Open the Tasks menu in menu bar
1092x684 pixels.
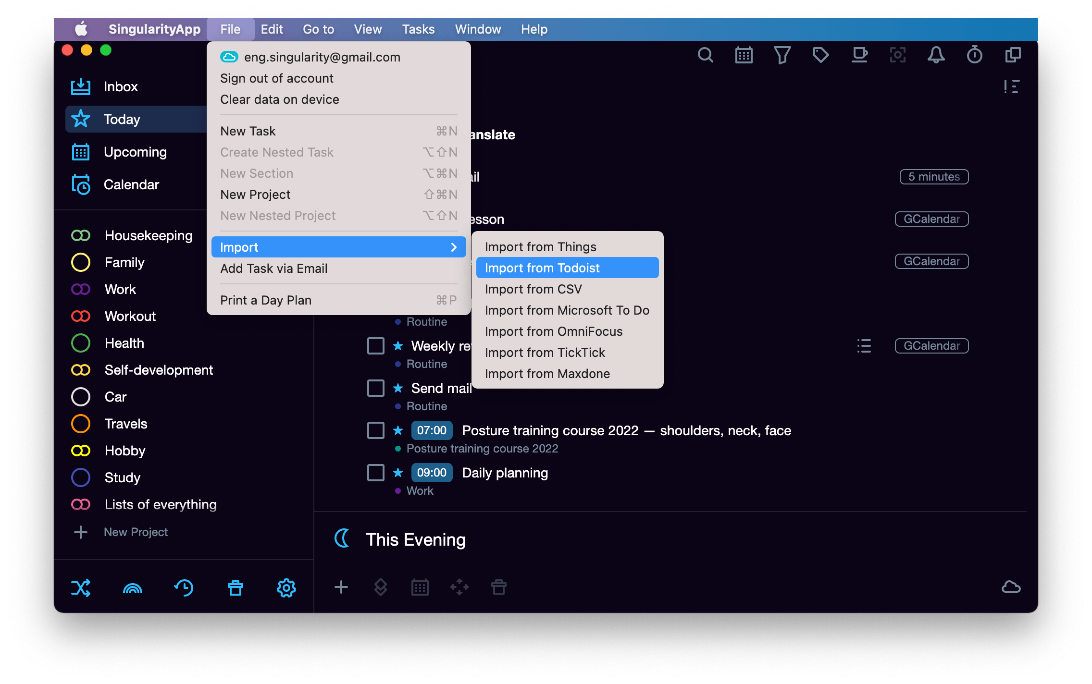point(418,29)
